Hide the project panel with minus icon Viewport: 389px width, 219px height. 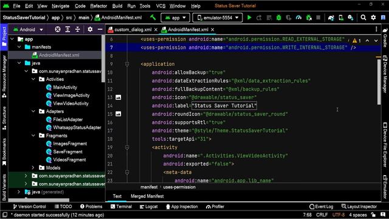100,29
